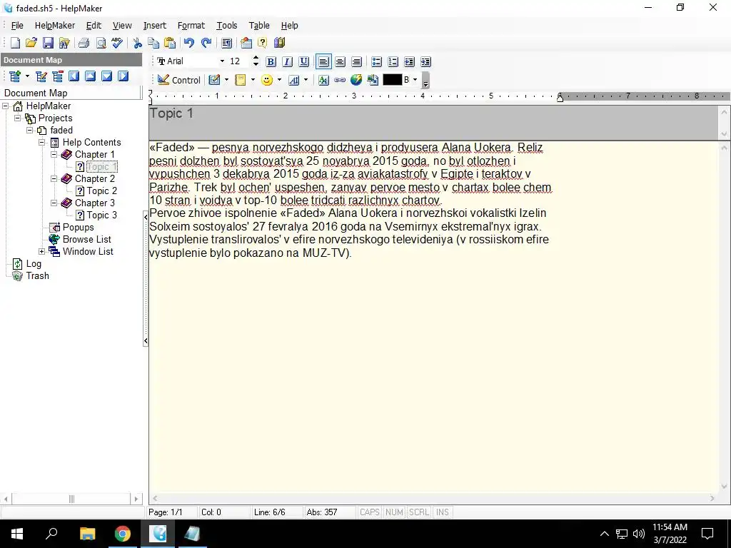Set paragraph alignment to center

pyautogui.click(x=341, y=61)
